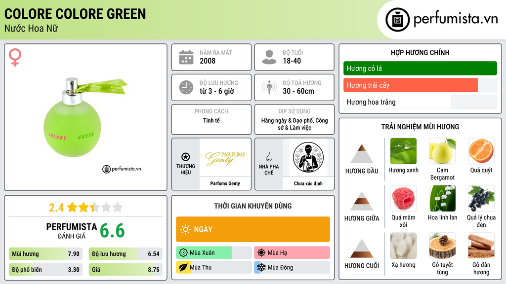Click the Nước Hoa Nữ subtitle
The image size is (506, 284).
[x=31, y=28]
